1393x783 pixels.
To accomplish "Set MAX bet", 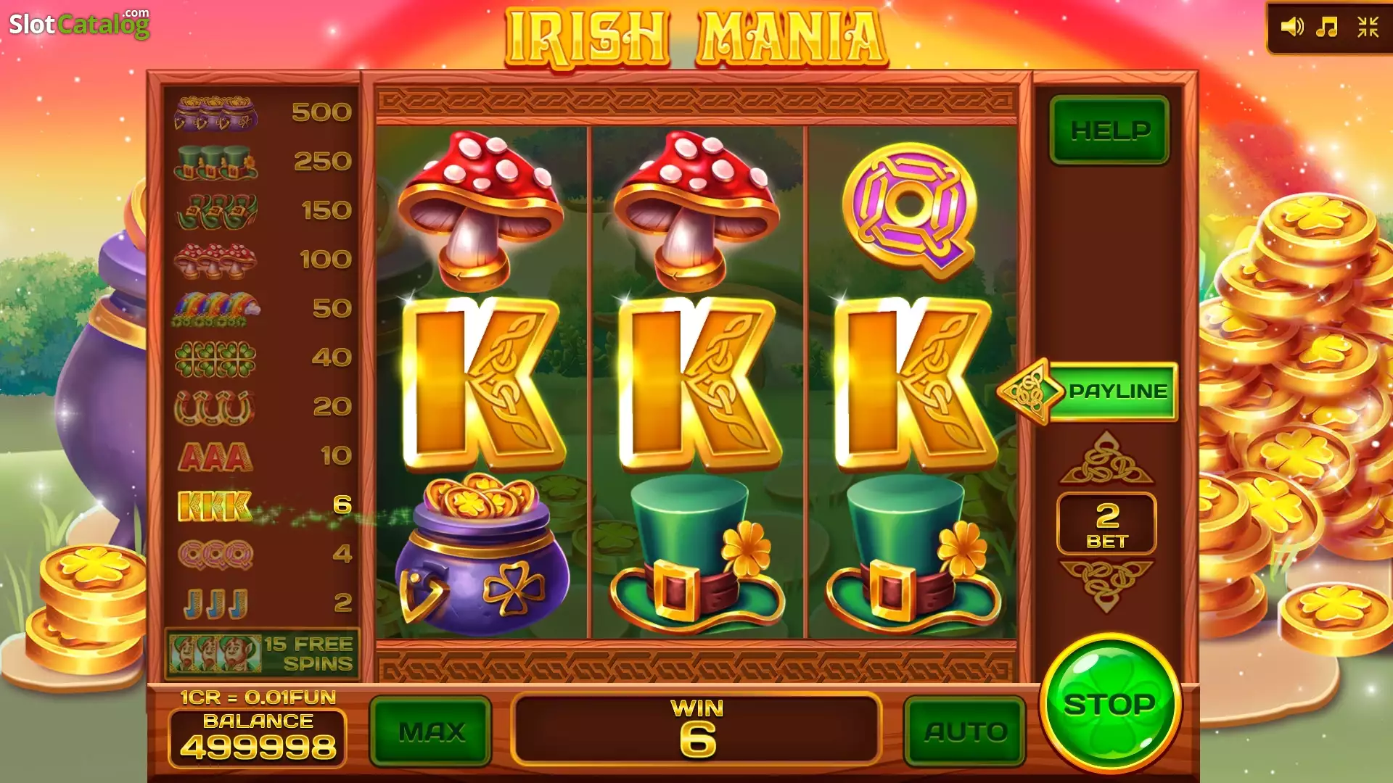I will coord(431,732).
